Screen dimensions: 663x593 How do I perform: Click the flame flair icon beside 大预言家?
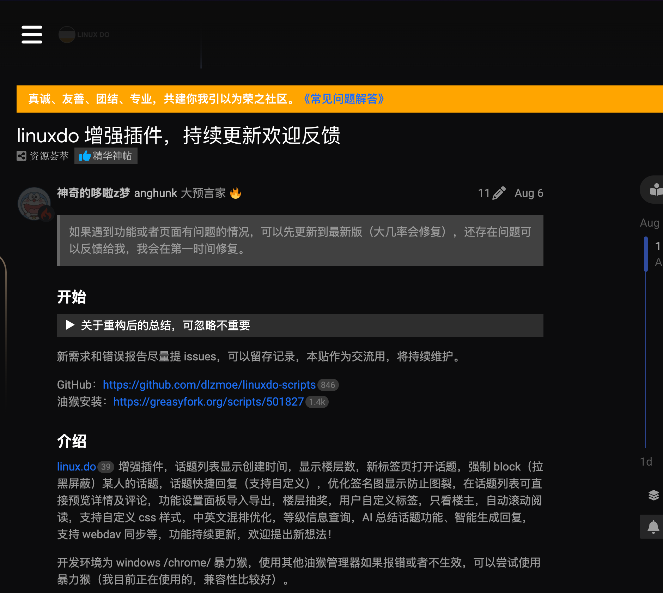point(236,193)
